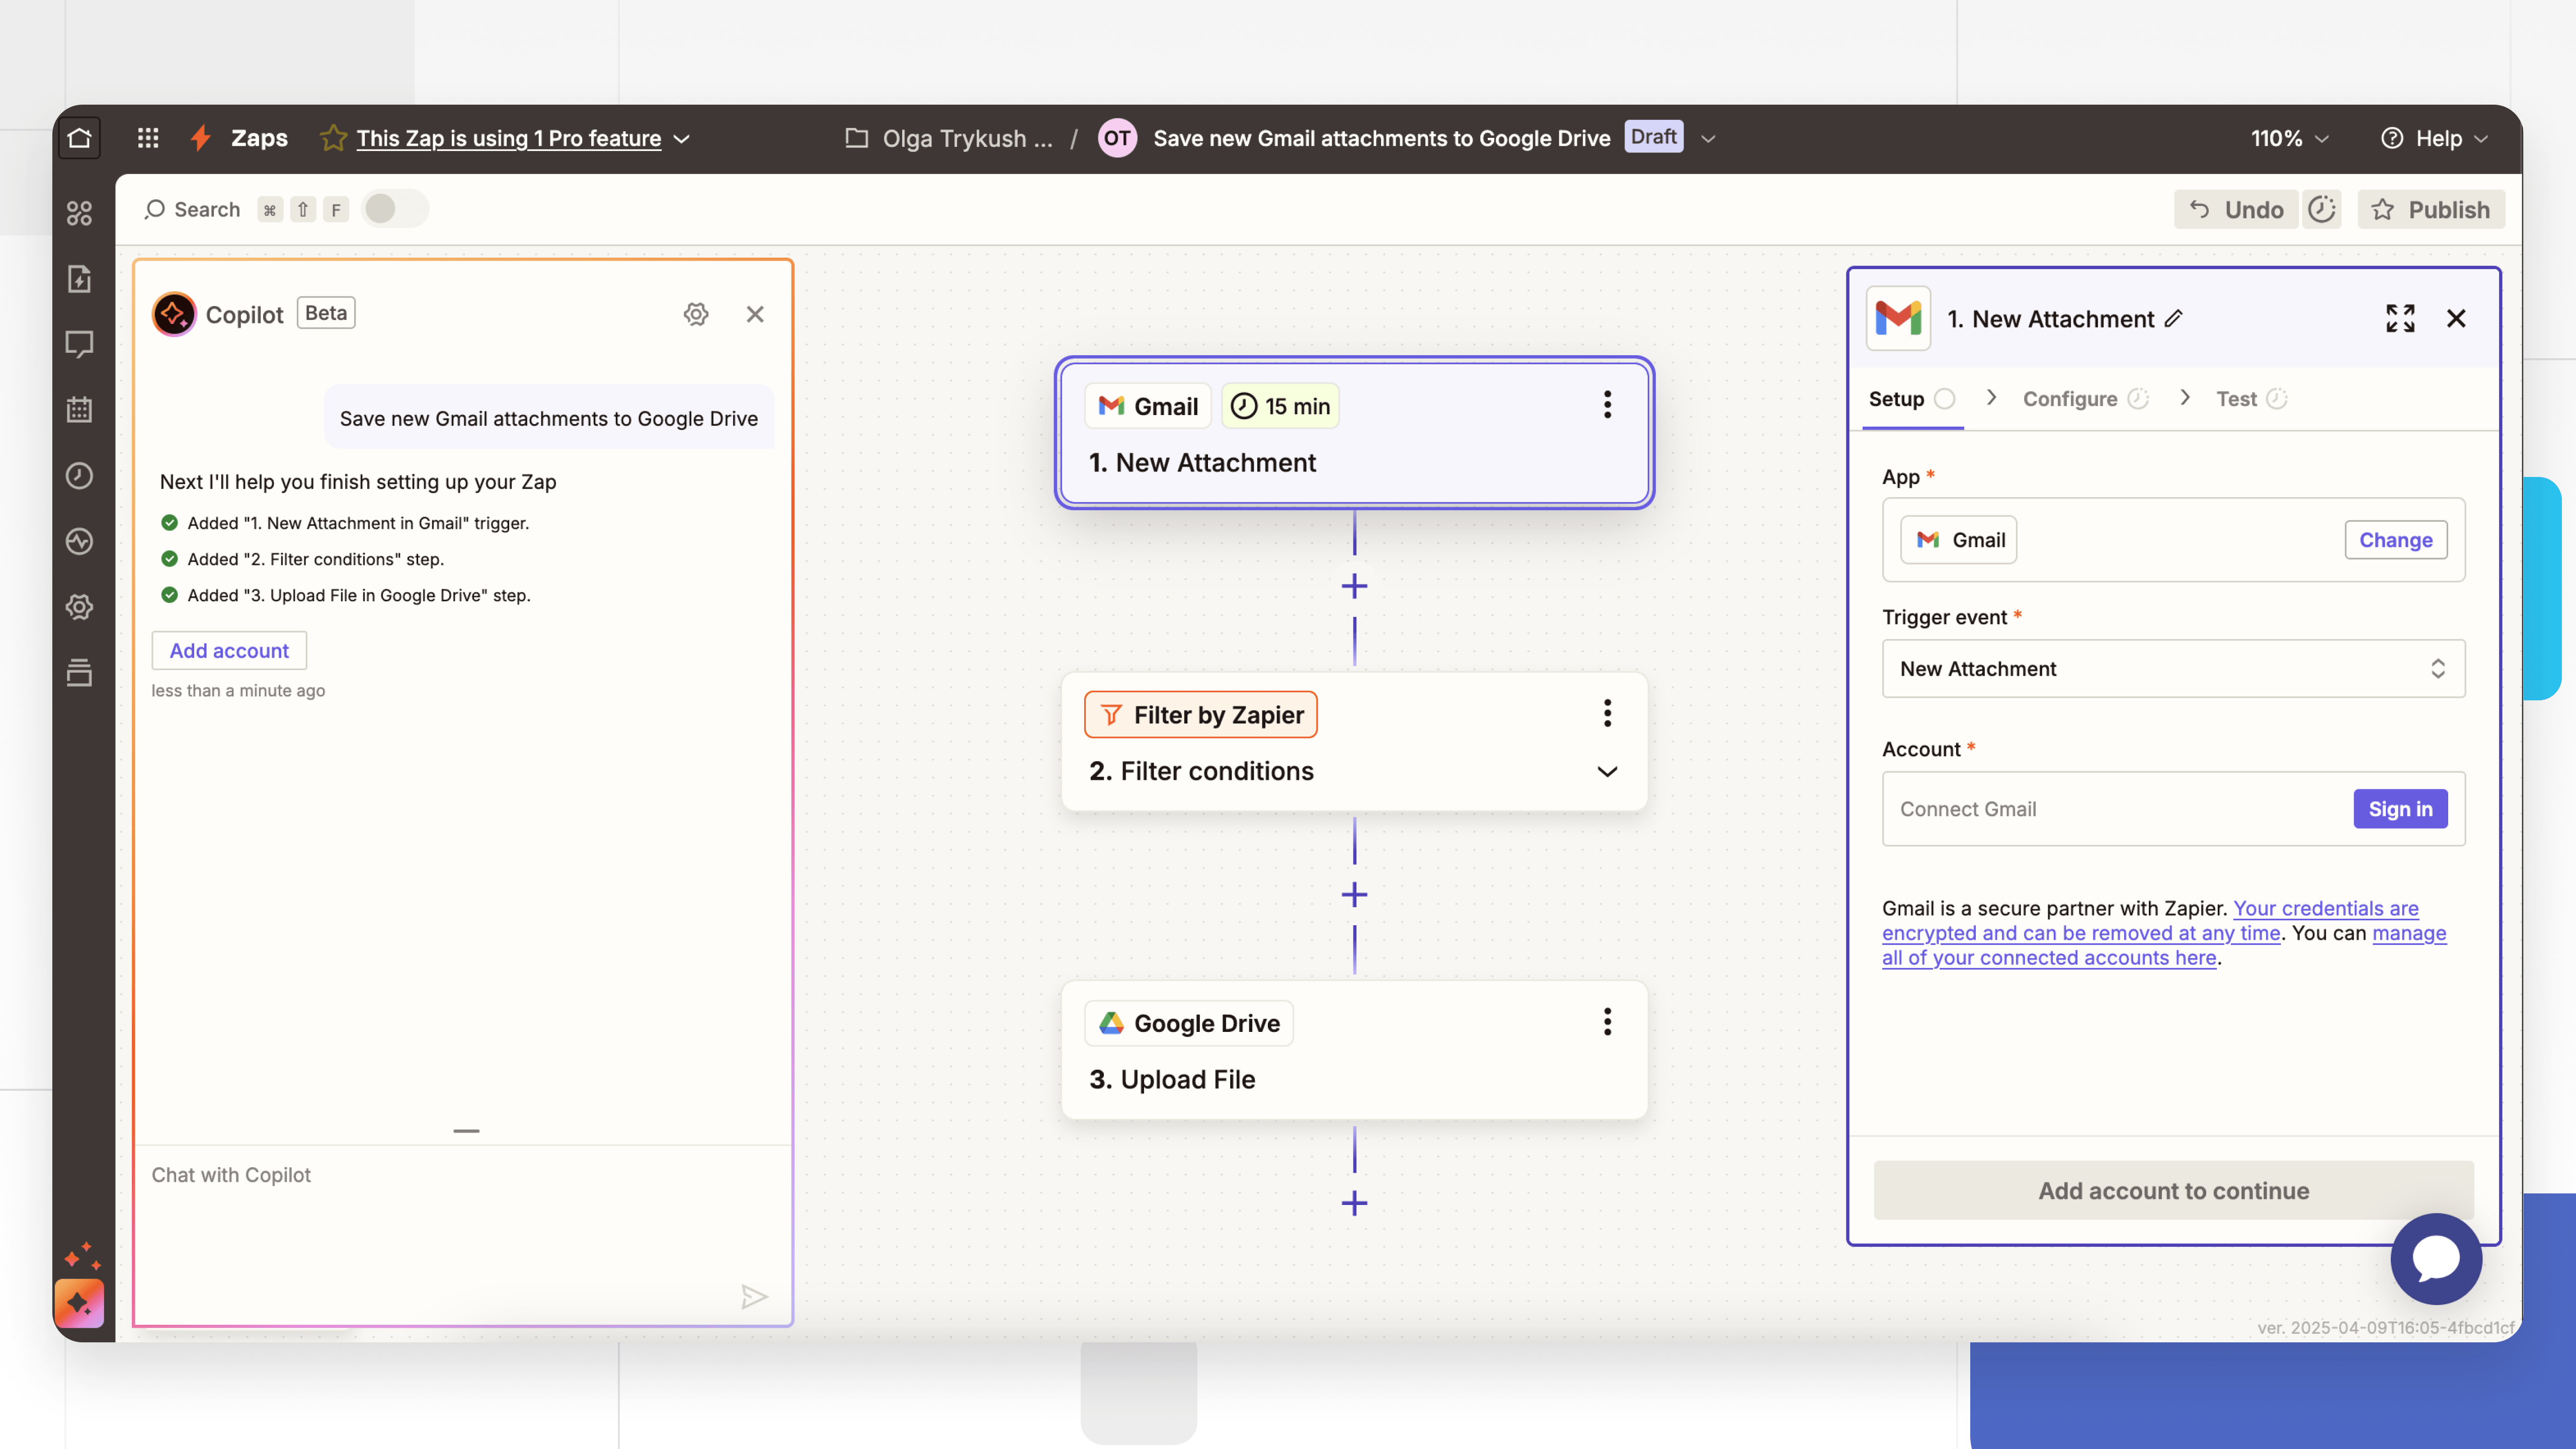Open the Zap title Draft dropdown
Image resolution: width=2576 pixels, height=1449 pixels.
click(1708, 139)
